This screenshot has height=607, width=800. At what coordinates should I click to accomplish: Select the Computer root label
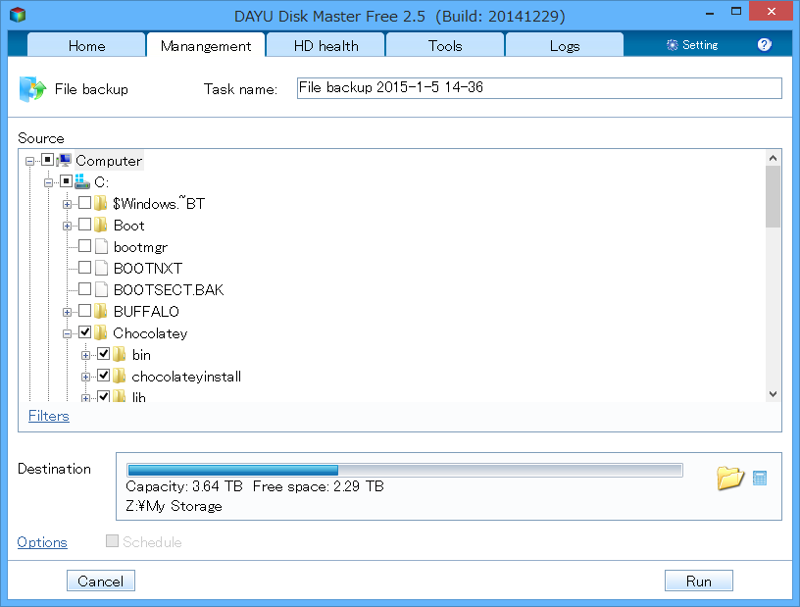coord(109,161)
